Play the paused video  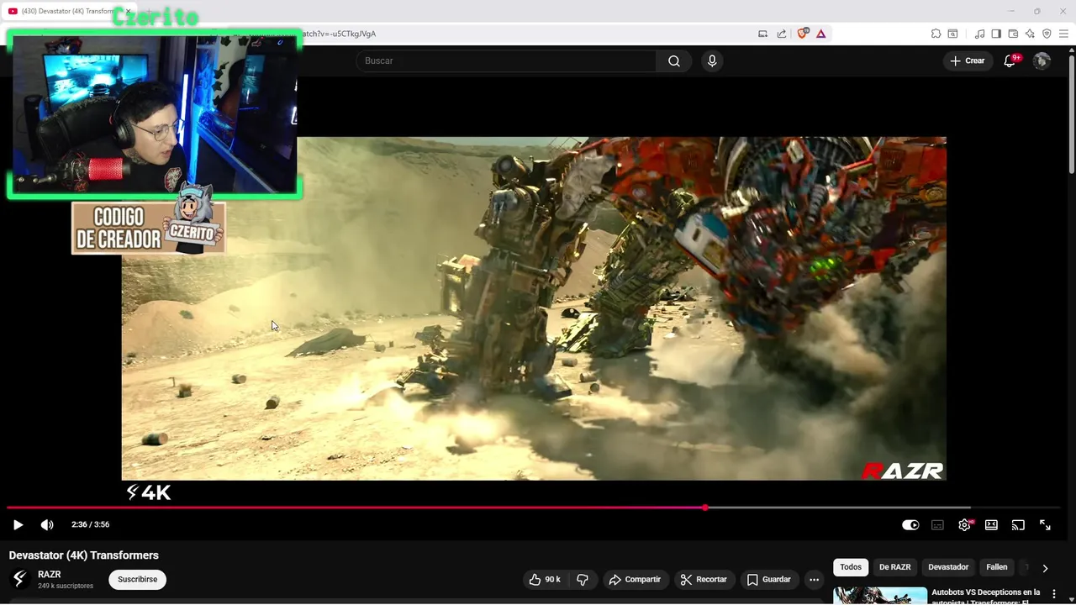(18, 524)
